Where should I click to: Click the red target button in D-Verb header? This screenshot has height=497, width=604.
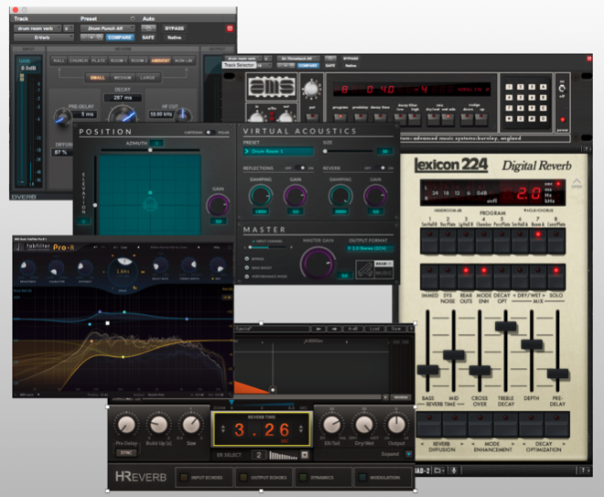[x=229, y=27]
